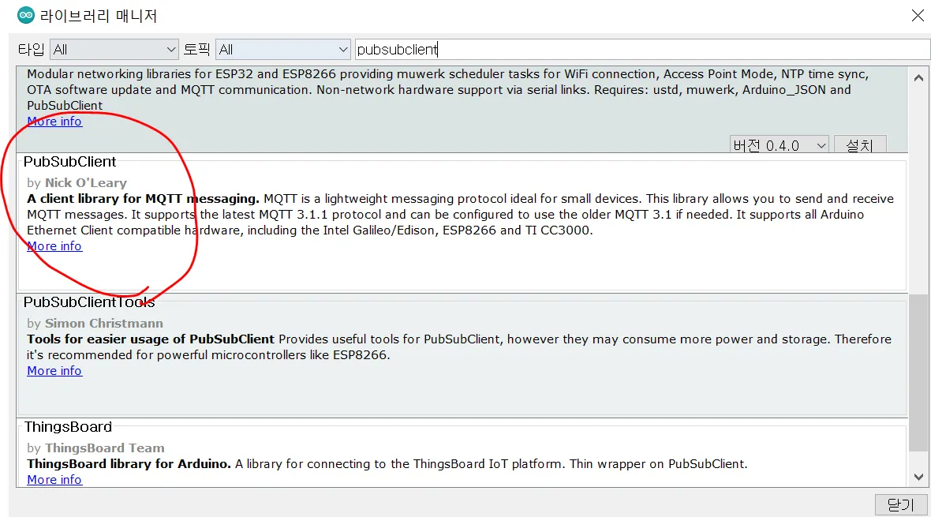Open More info link under Modular networking libraries
The width and height of the screenshot is (931, 517).
54,122
